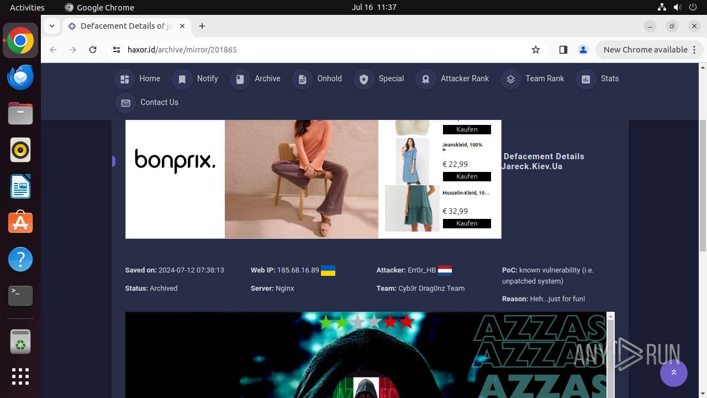Open New Chrome available menu
This screenshot has height=398, width=707.
(x=648, y=50)
